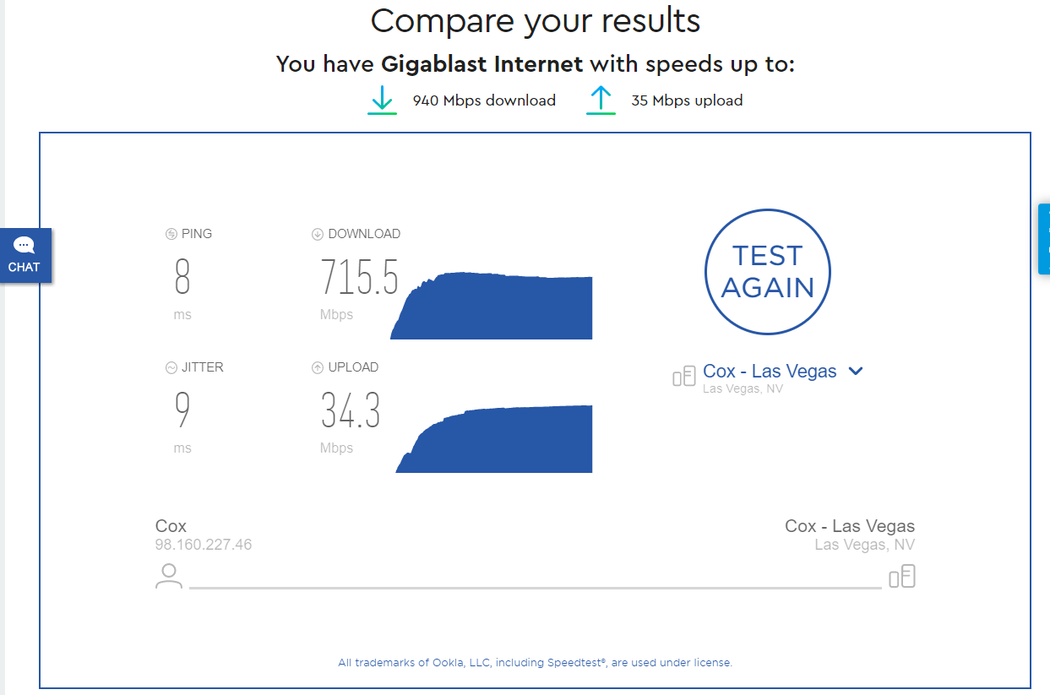The width and height of the screenshot is (1050, 695).
Task: Click the ping icon next to PING
Action: pyautogui.click(x=171, y=234)
